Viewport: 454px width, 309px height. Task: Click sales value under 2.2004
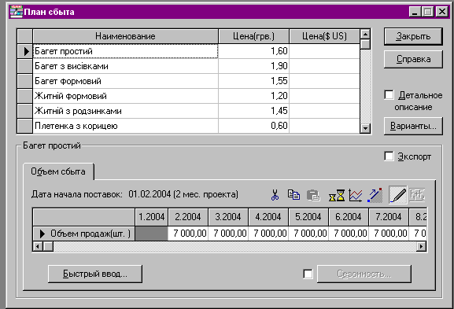pos(188,234)
